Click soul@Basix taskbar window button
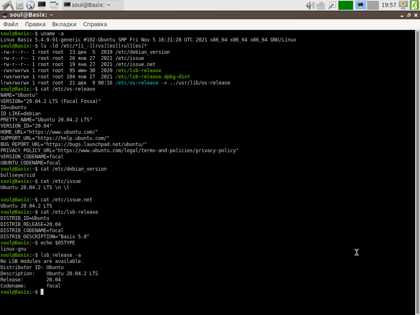This screenshot has width=420, height=315. (x=93, y=5)
